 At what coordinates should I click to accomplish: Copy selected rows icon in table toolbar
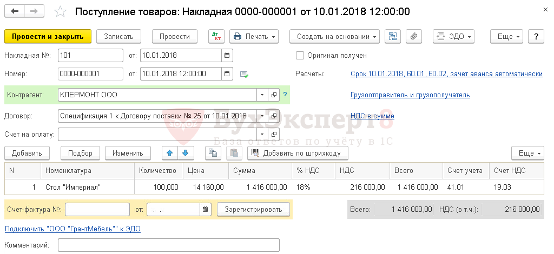[214, 153]
